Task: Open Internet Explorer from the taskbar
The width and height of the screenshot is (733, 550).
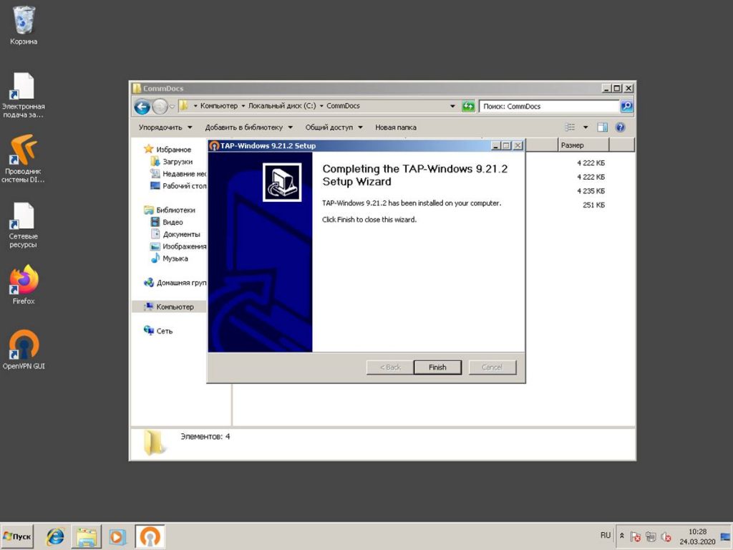Action: click(x=55, y=536)
